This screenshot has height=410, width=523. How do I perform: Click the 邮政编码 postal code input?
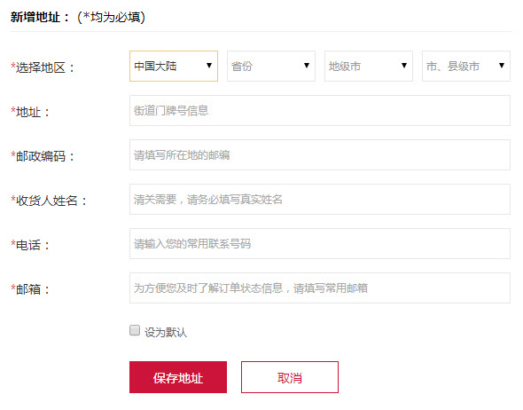320,155
